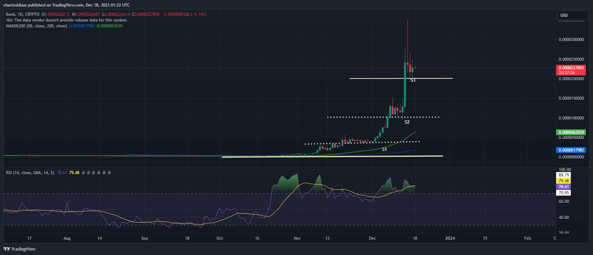The image size is (593, 255).
Task: Click the blue MA50 value label 0.0000017982
Action: [571, 150]
